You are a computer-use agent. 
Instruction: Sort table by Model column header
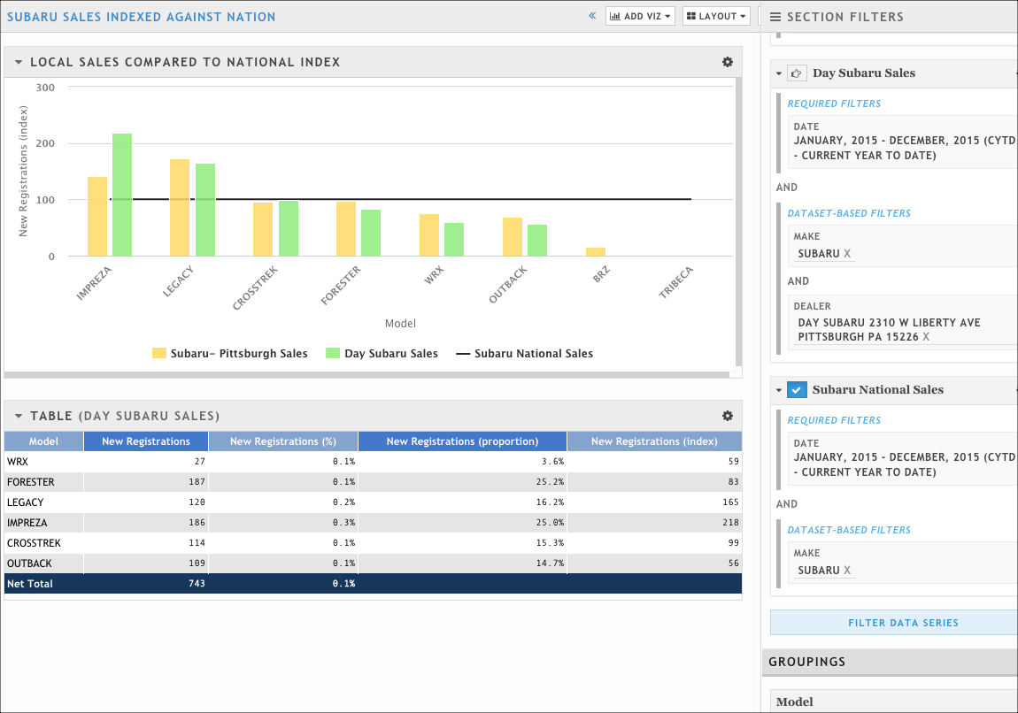click(43, 441)
